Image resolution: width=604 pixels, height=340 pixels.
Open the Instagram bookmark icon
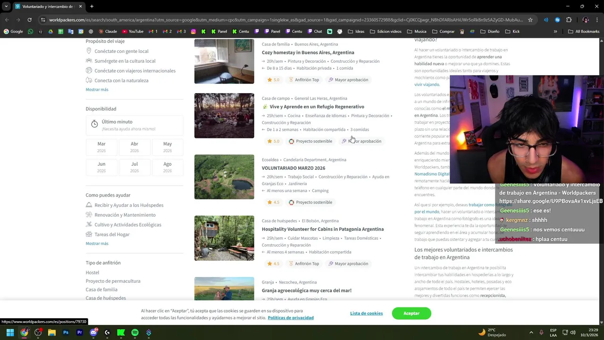click(x=193, y=32)
